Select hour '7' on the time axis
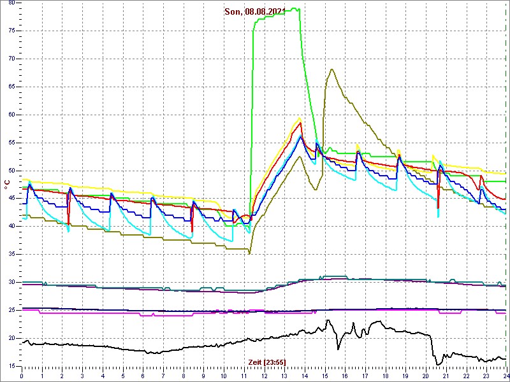 tap(163, 376)
